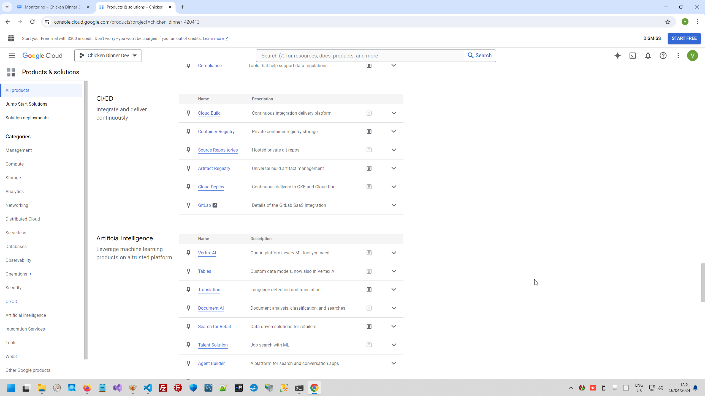Open the Source Repositories link
The image size is (705, 396).
218,150
